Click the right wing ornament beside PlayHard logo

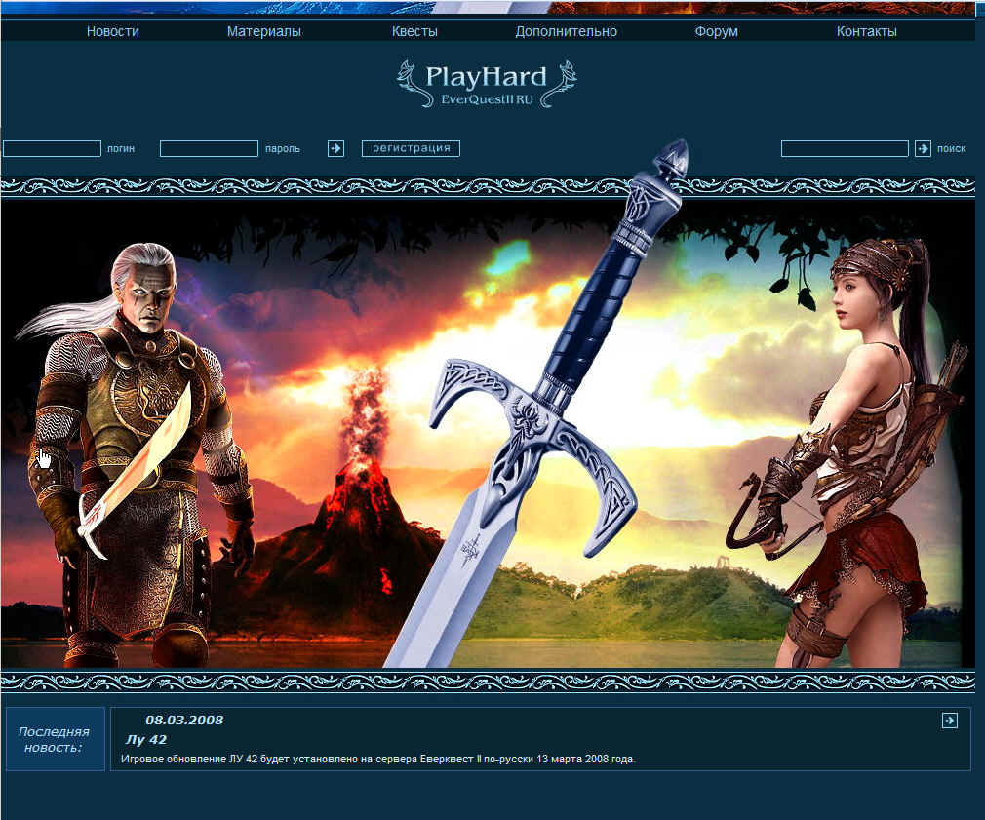click(563, 83)
